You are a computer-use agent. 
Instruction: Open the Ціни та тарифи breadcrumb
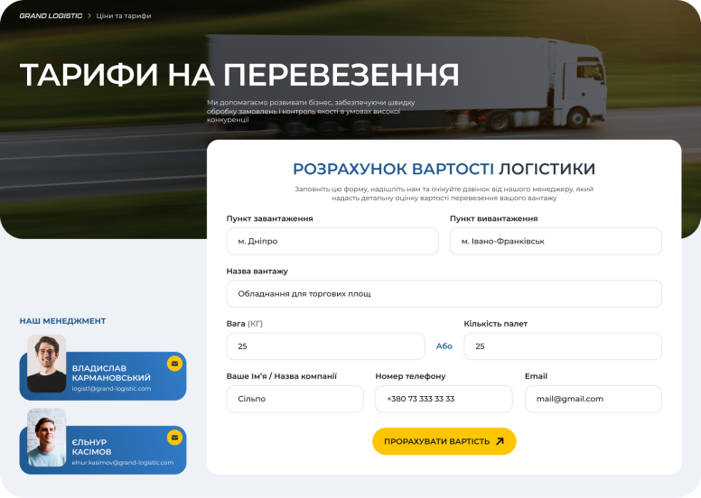[x=124, y=15]
